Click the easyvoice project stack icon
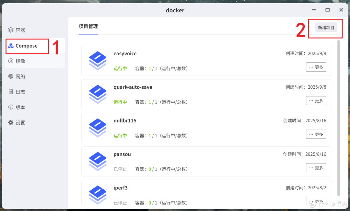Image resolution: width=350 pixels, height=211 pixels. 98,61
